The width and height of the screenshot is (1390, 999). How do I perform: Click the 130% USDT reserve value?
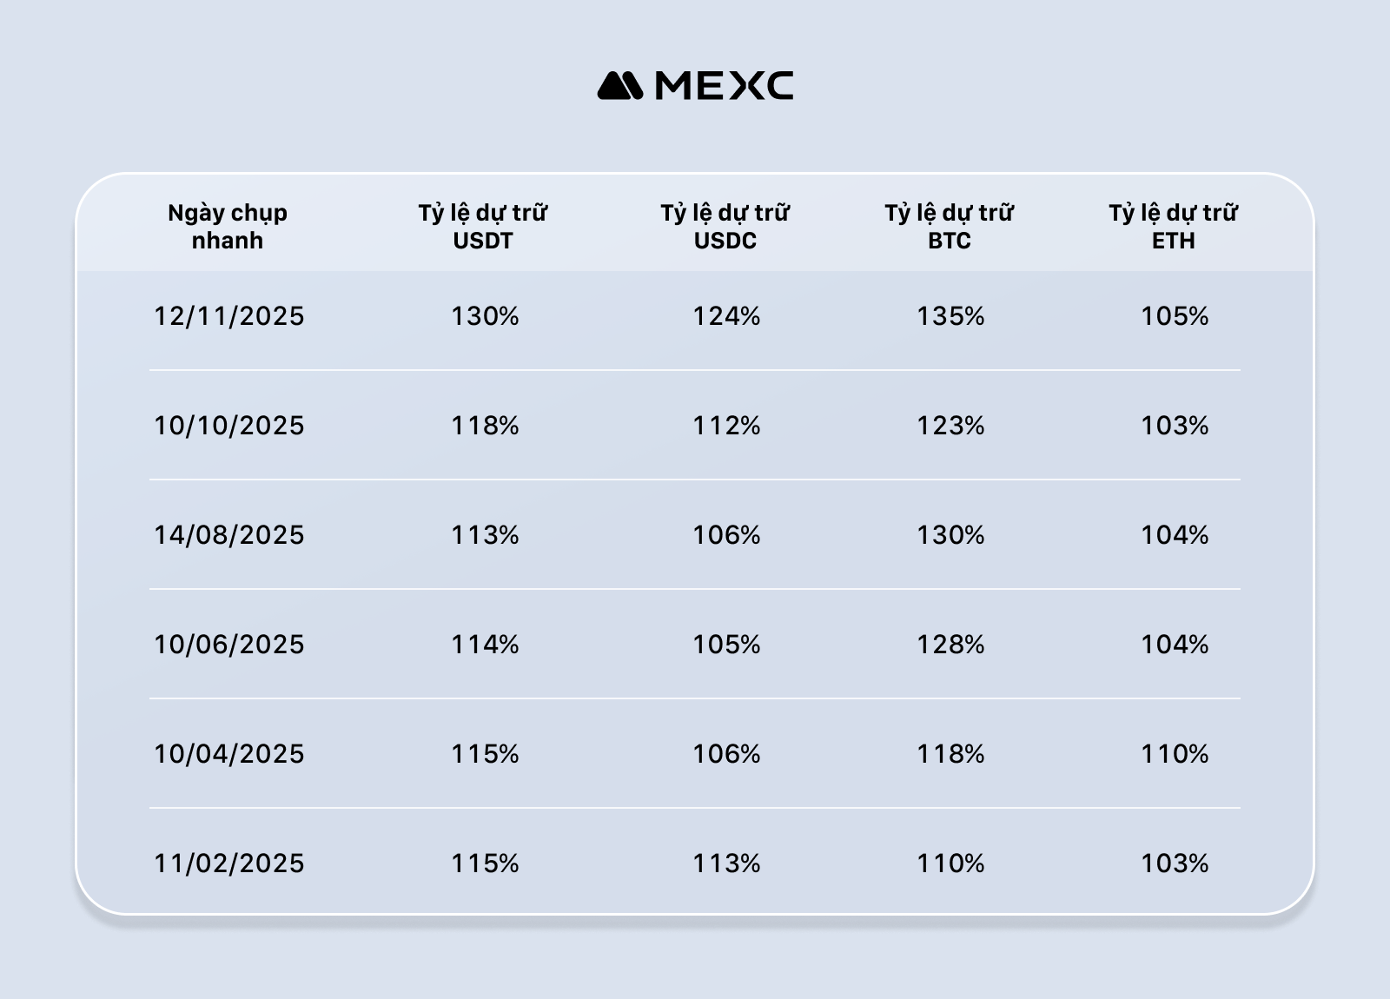(x=485, y=316)
